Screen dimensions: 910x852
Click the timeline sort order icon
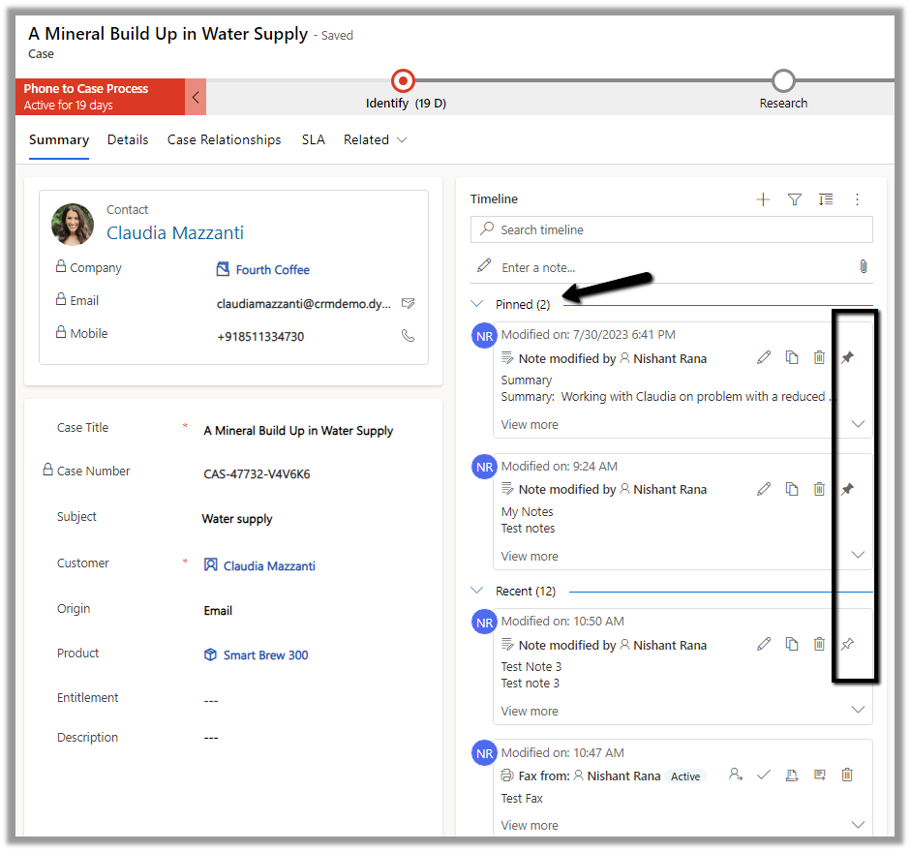point(825,199)
